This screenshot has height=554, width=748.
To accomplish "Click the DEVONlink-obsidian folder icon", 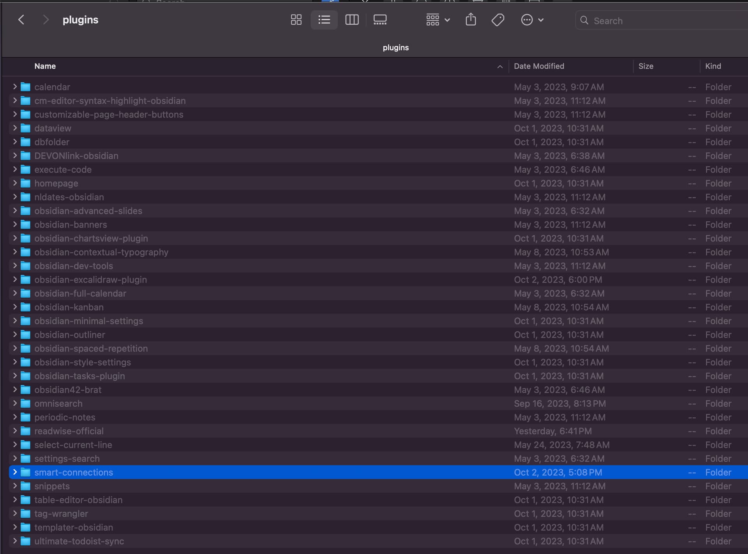I will coord(25,156).
